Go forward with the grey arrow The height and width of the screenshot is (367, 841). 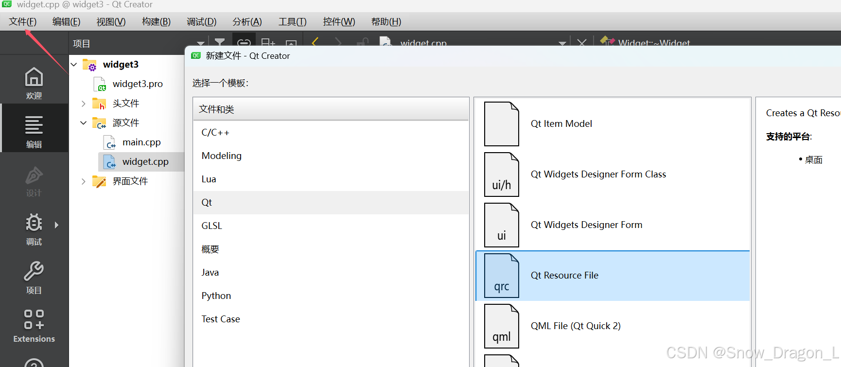(x=338, y=42)
